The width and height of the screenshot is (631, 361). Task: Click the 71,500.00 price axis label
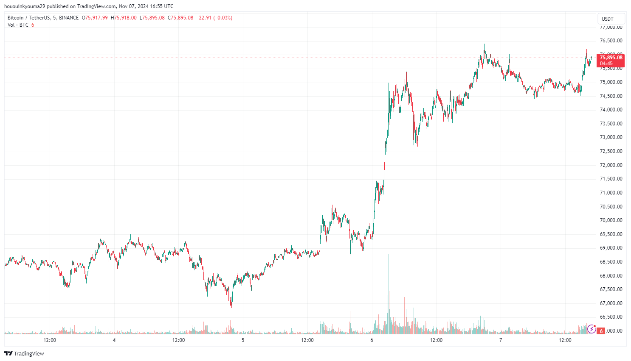point(611,179)
